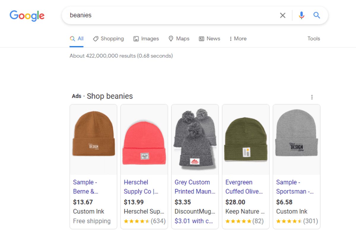Click the blue magnifier search button
This screenshot has width=356, height=237.
pos(317,15)
